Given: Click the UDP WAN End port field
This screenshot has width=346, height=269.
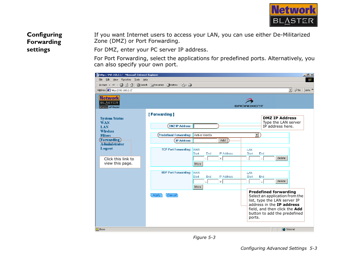Looking at the screenshot, I should 213,182.
